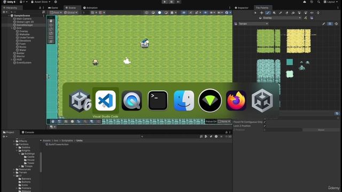Screen dimensions: 342x192
Task: Toggle Lock Z Position checkbox
Action: (x=265, y=126)
